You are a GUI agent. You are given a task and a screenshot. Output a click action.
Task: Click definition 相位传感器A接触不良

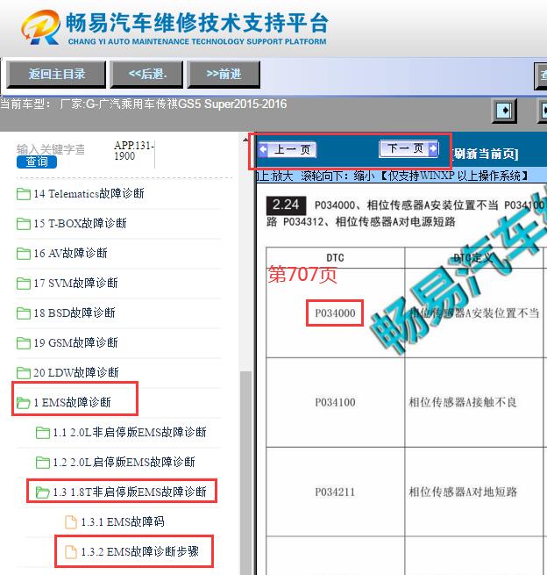[x=463, y=402]
